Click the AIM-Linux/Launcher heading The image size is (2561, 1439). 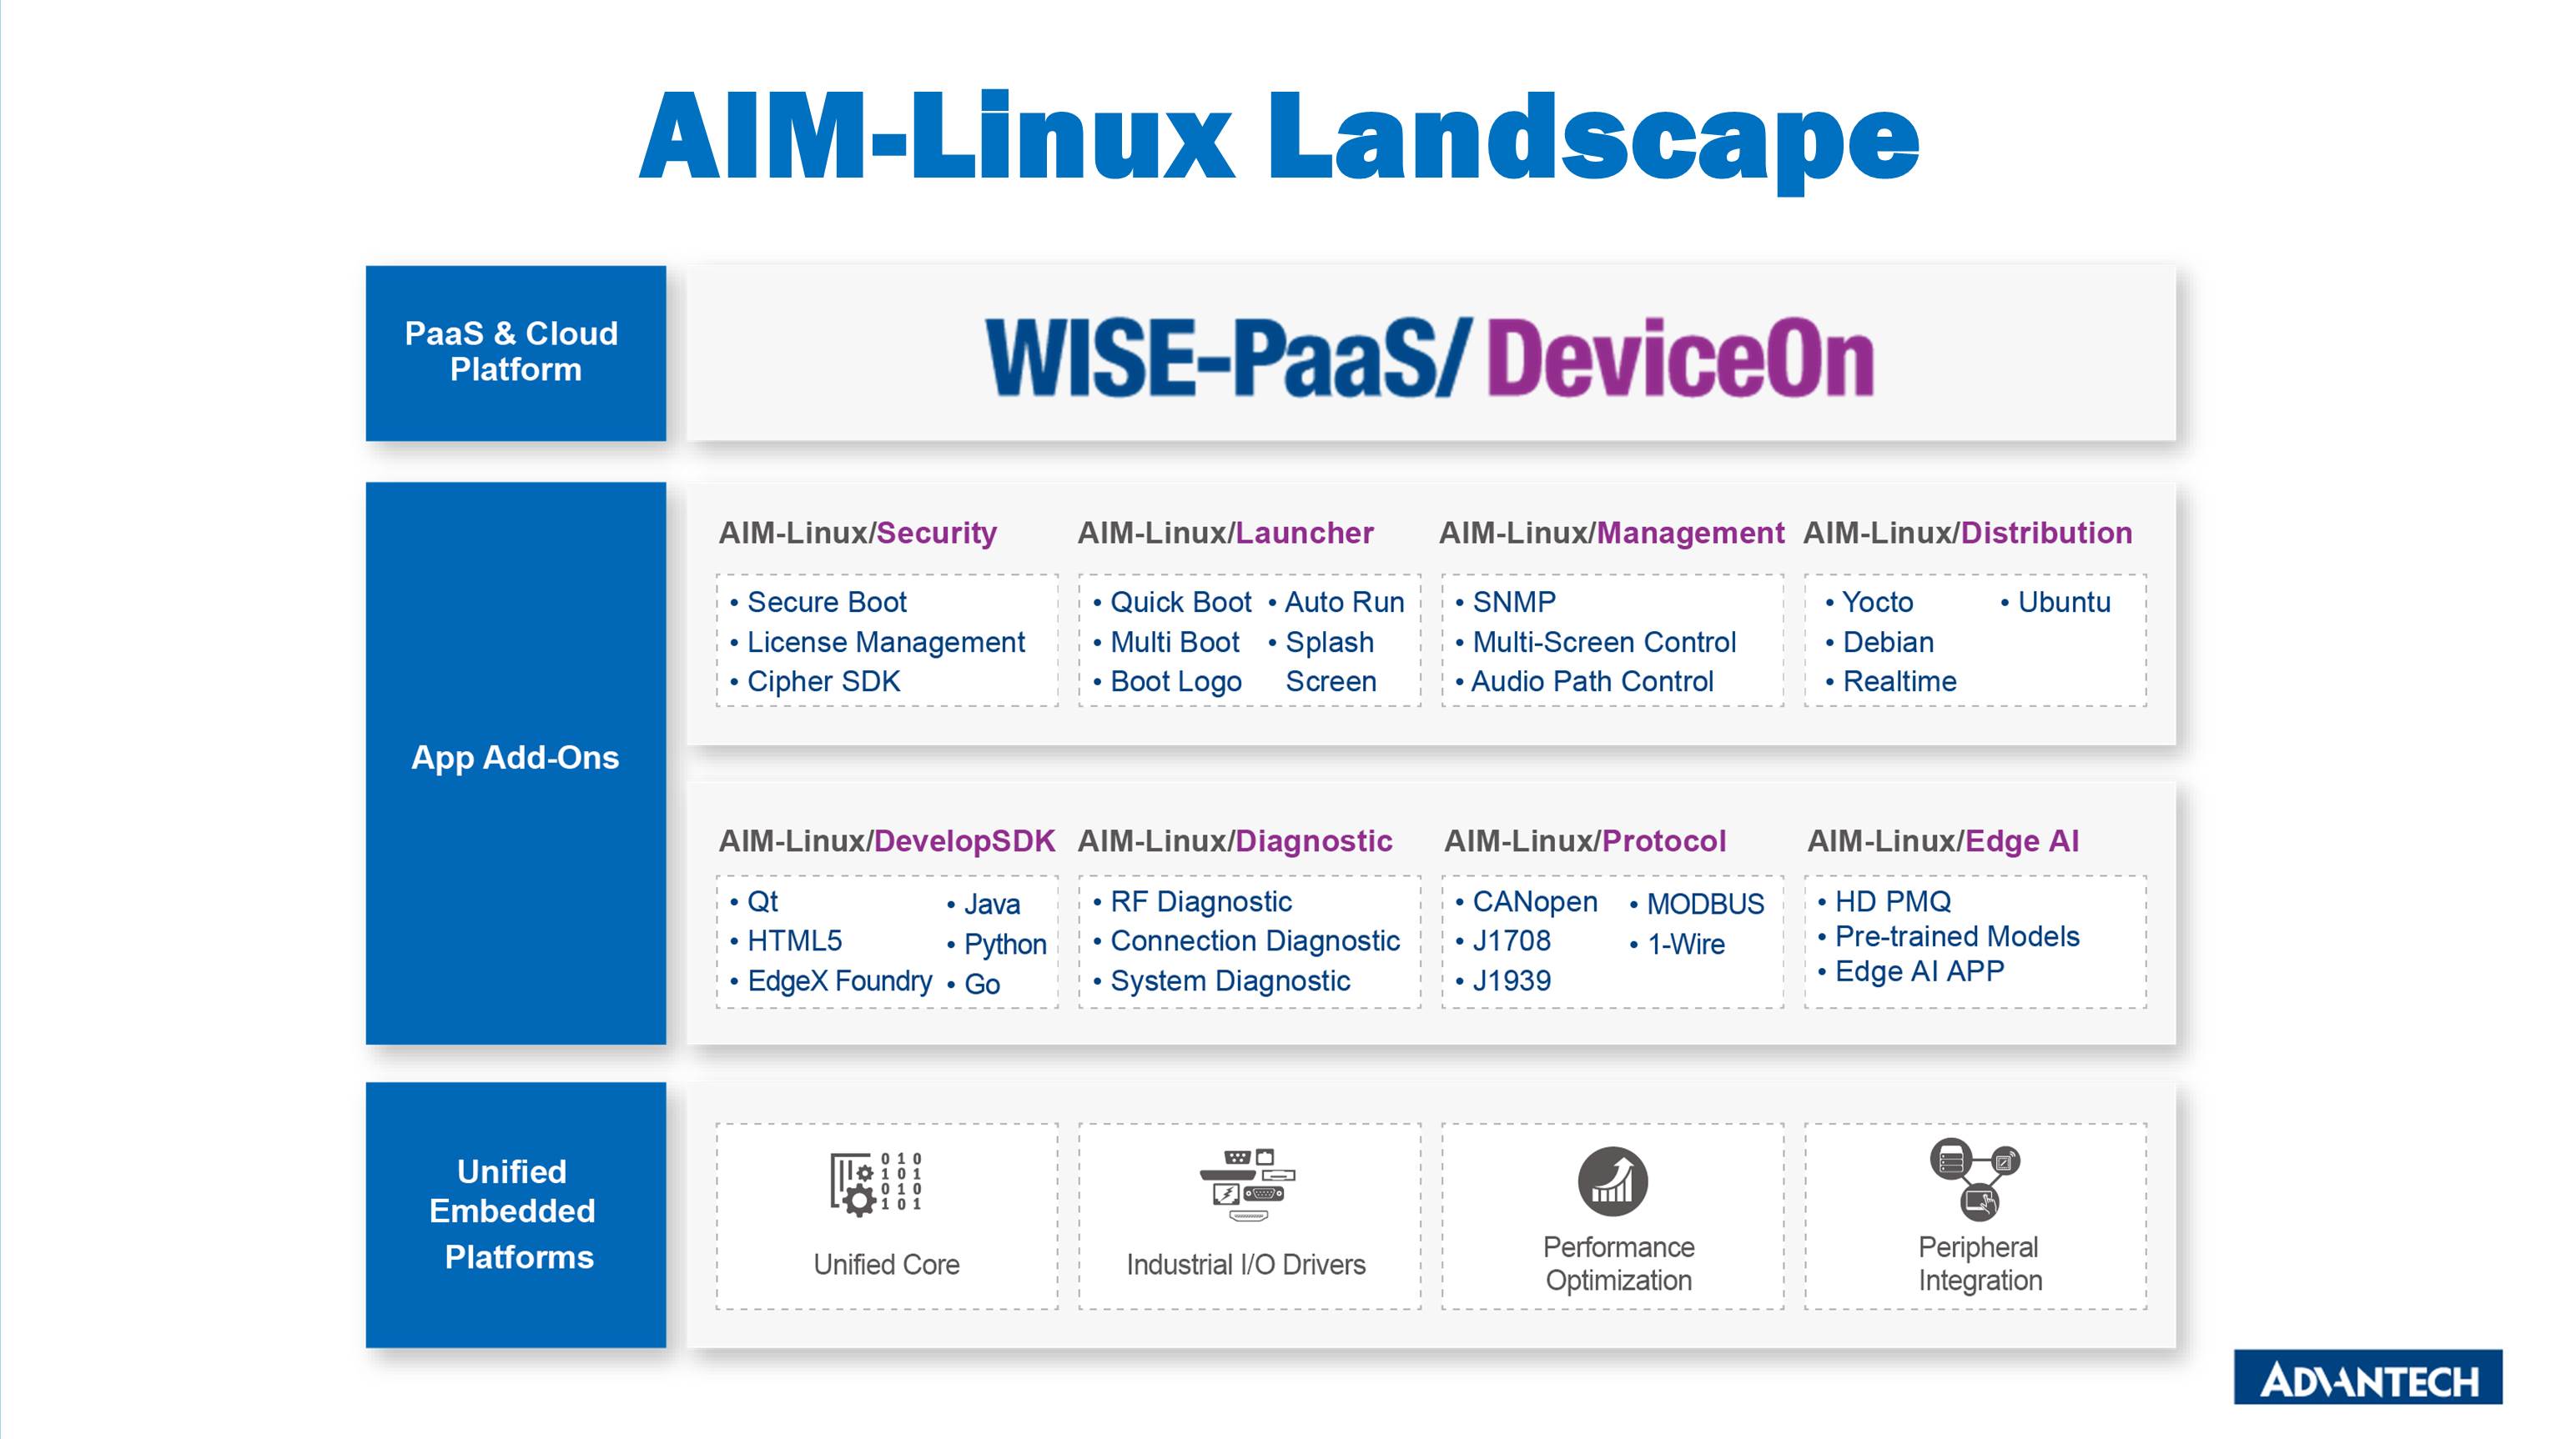tap(1225, 533)
